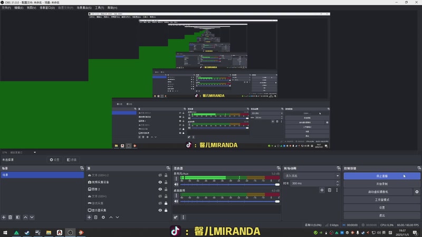The width and height of the screenshot is (422, 237).
Task: Open Steam from the taskbar
Action: 27,232
